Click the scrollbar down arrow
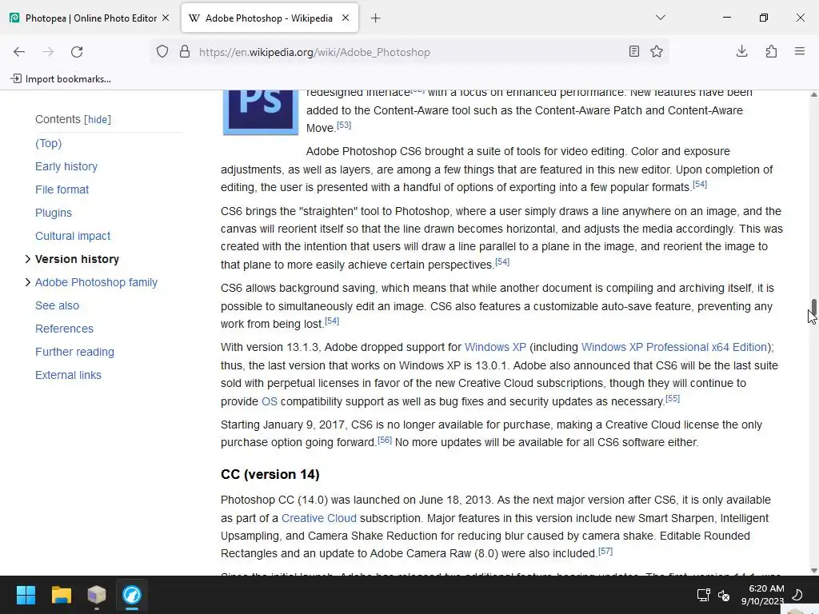Viewport: 819px width, 614px height. click(x=813, y=571)
